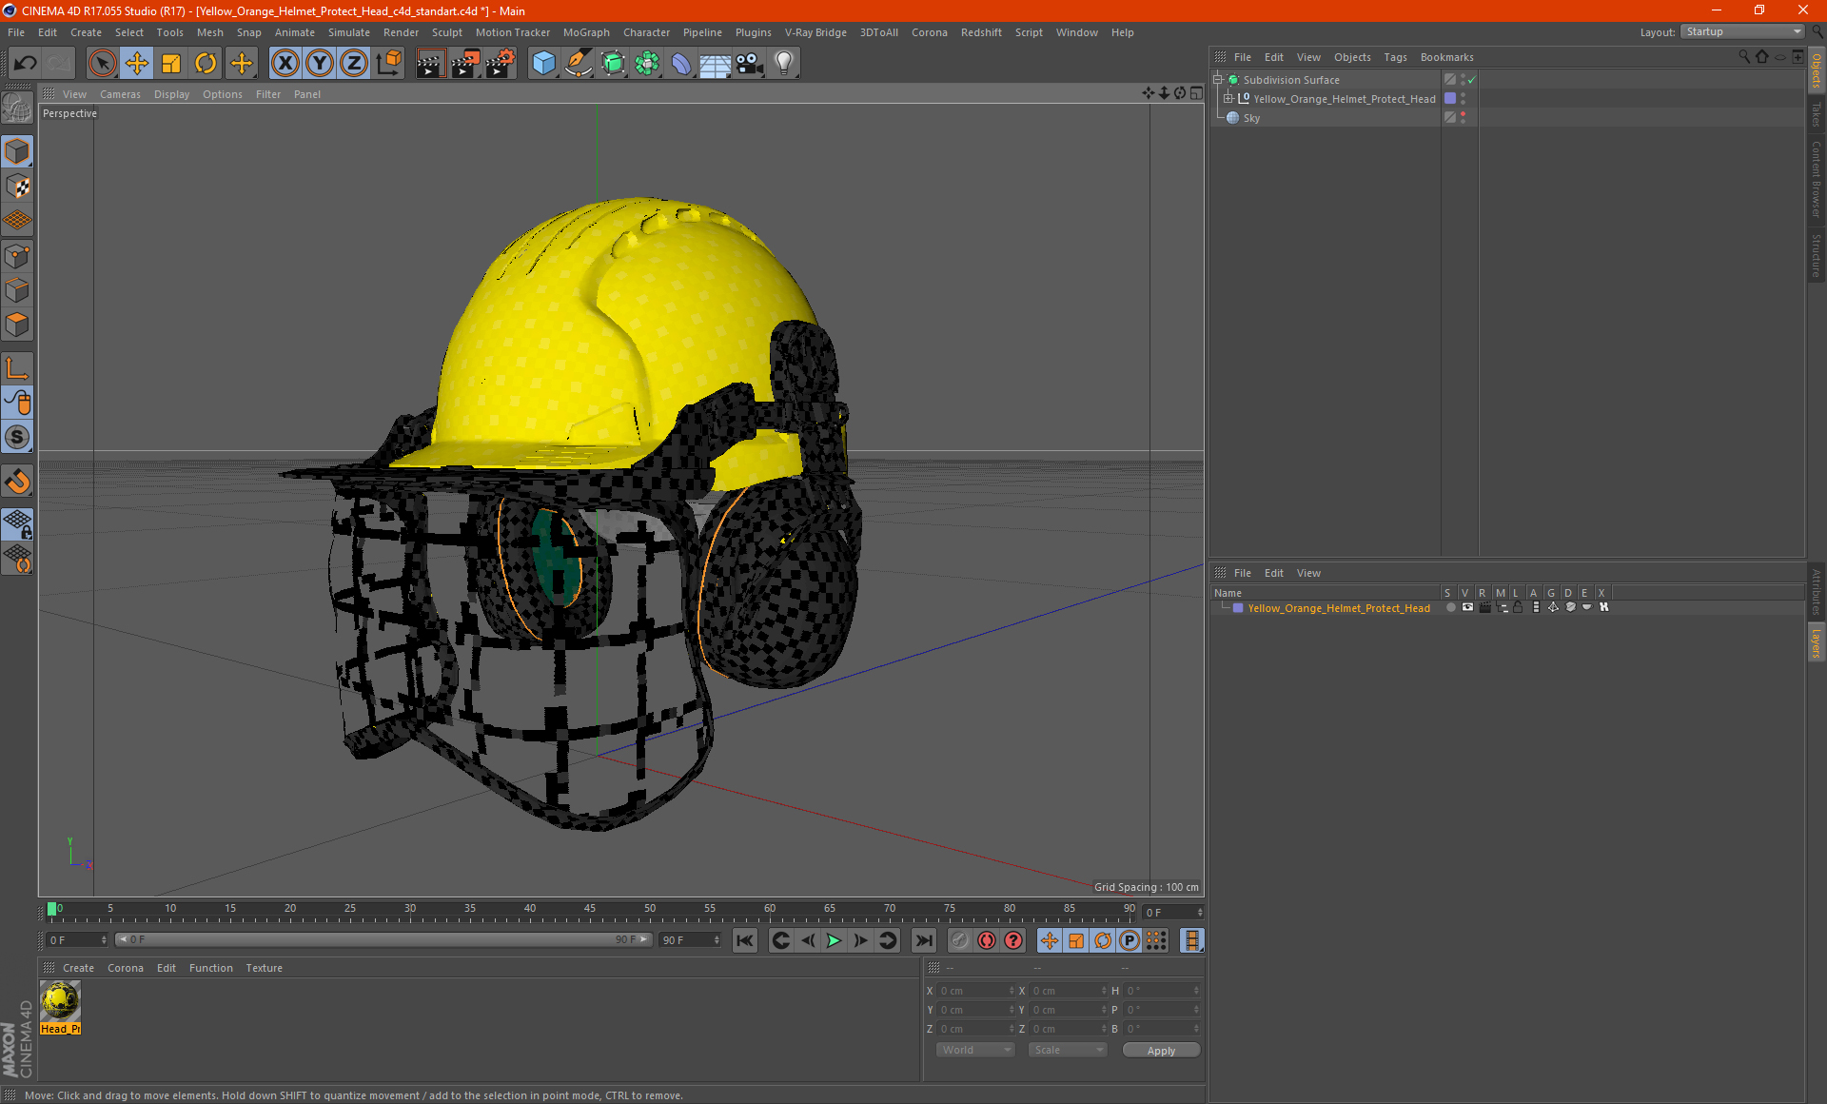Click the helmet layer color swatch

[1238, 608]
